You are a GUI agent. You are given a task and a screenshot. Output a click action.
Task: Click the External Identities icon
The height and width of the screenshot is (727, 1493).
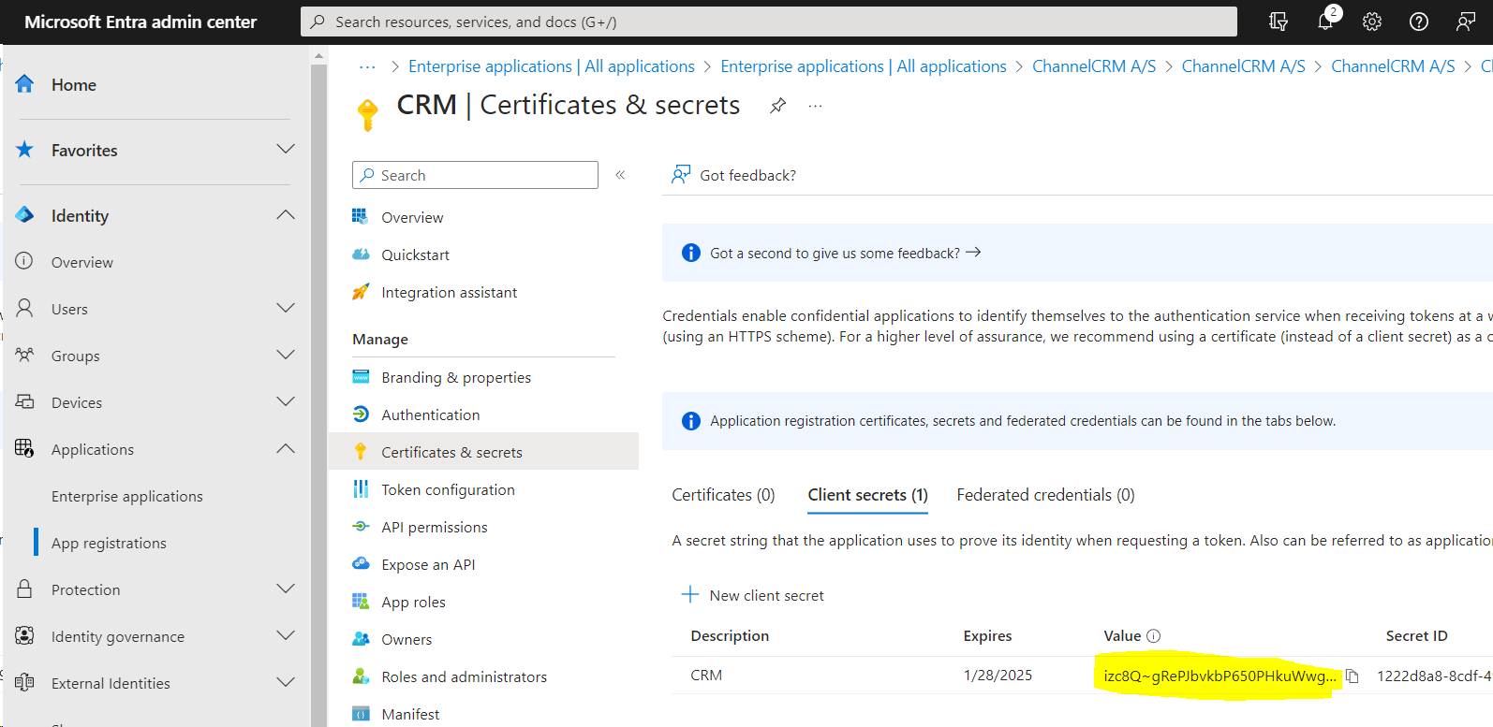pyautogui.click(x=25, y=682)
